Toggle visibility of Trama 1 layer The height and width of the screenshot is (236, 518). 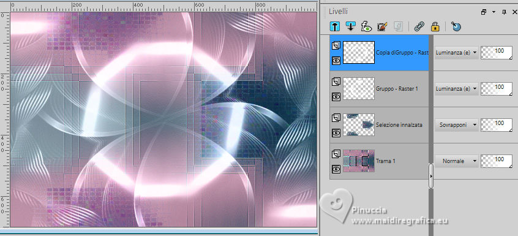pos(336,169)
